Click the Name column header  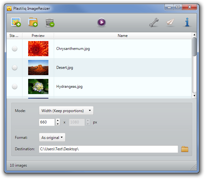point(122,36)
